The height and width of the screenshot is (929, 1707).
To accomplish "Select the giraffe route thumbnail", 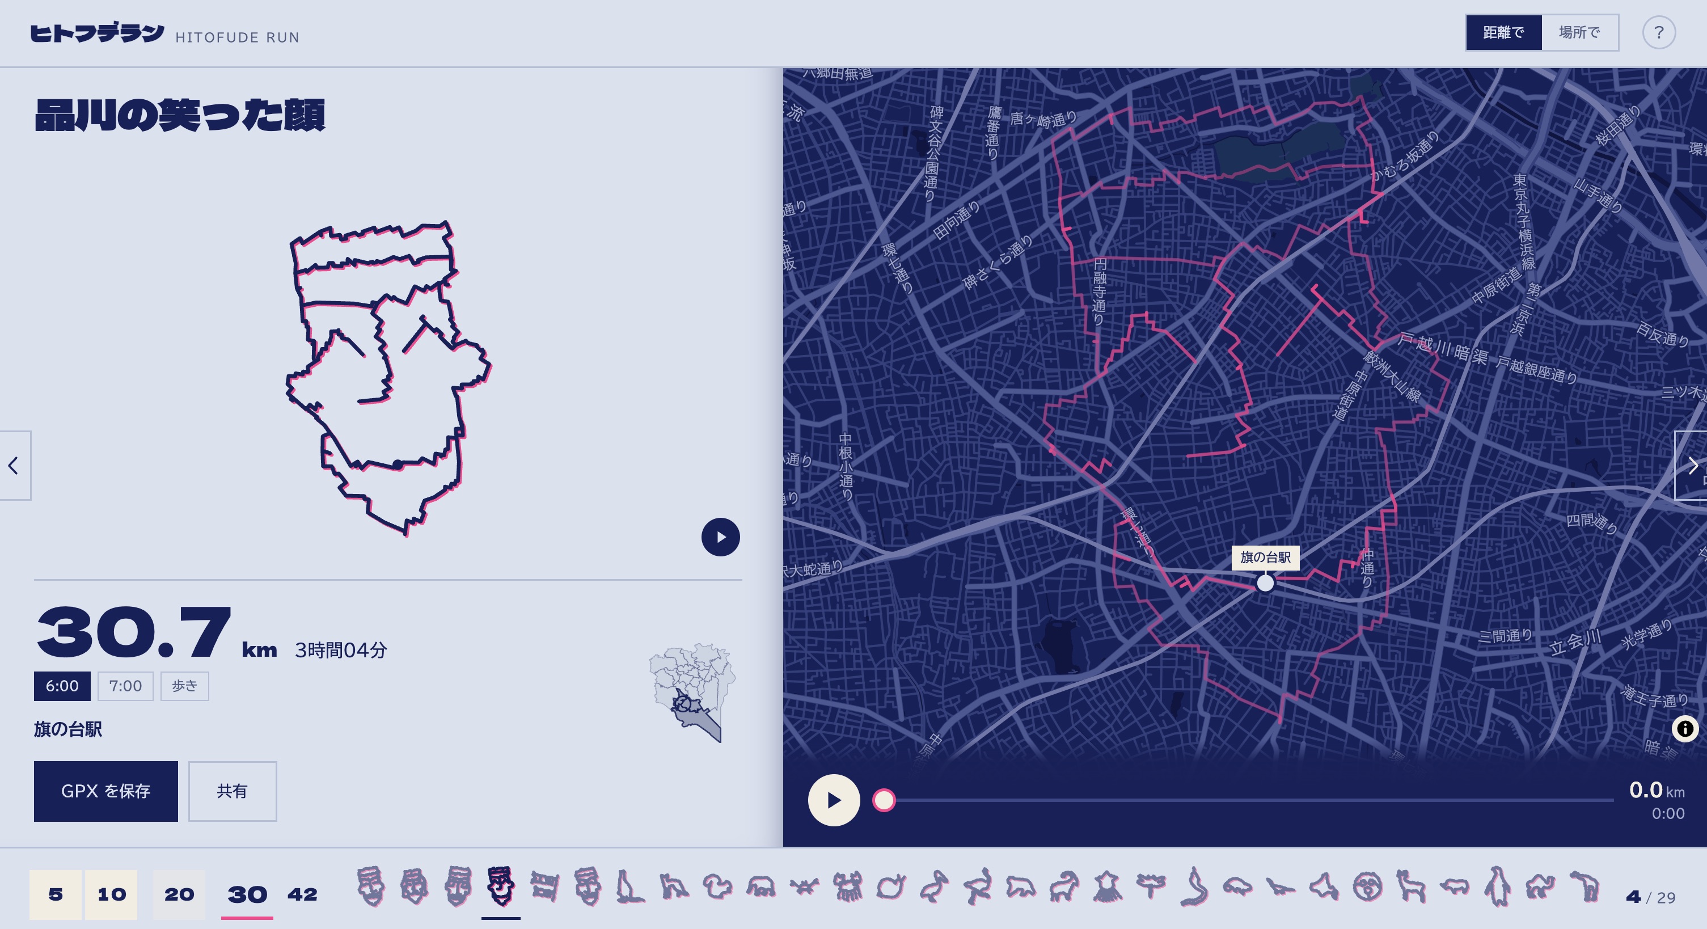I will coord(1411,886).
